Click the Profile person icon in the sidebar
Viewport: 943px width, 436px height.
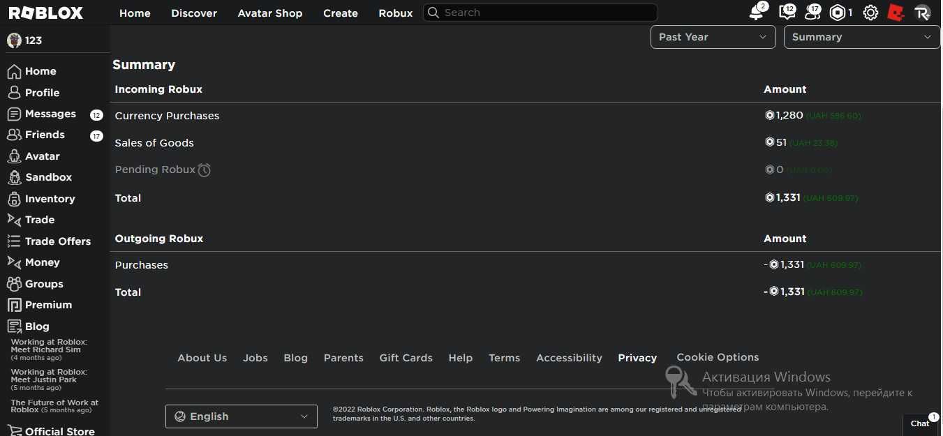click(x=14, y=93)
